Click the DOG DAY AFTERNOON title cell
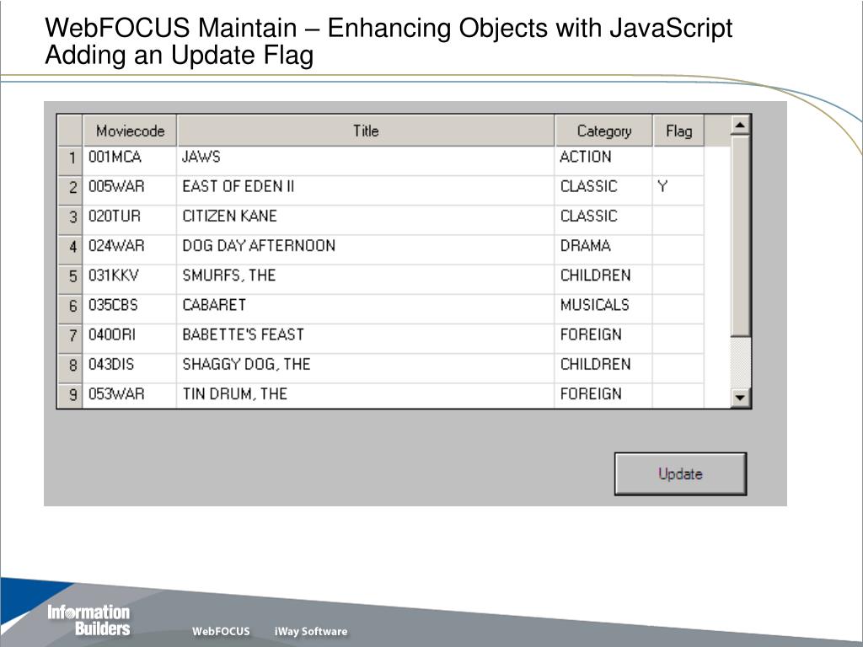This screenshot has height=647, width=863. (x=366, y=250)
